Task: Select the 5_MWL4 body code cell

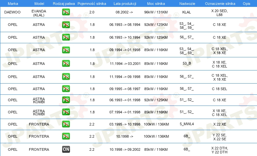Action: (x=187, y=124)
